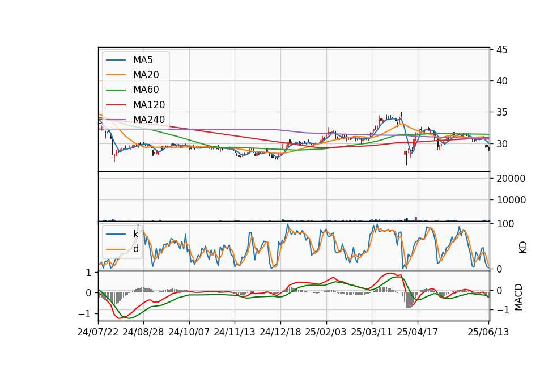Click the volume axis value 20000

point(511,178)
